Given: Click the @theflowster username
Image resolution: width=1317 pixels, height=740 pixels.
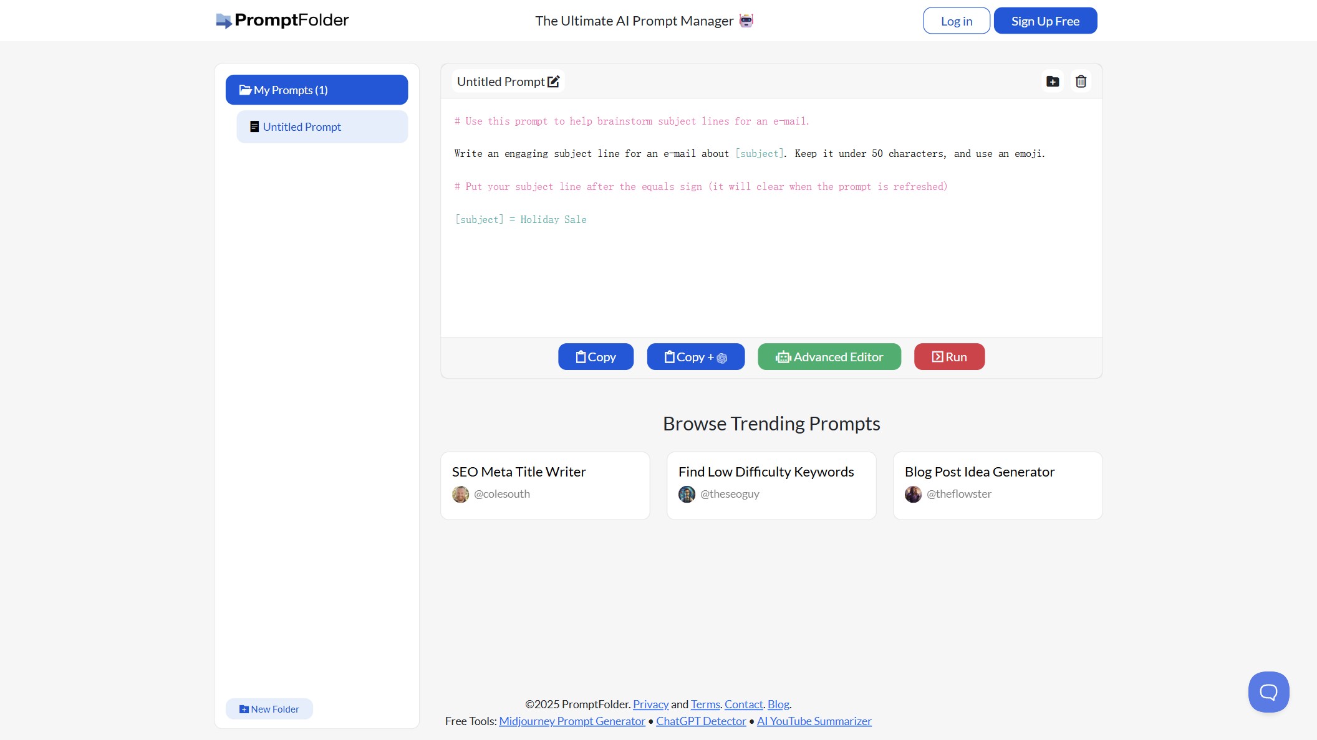Looking at the screenshot, I should 958,494.
